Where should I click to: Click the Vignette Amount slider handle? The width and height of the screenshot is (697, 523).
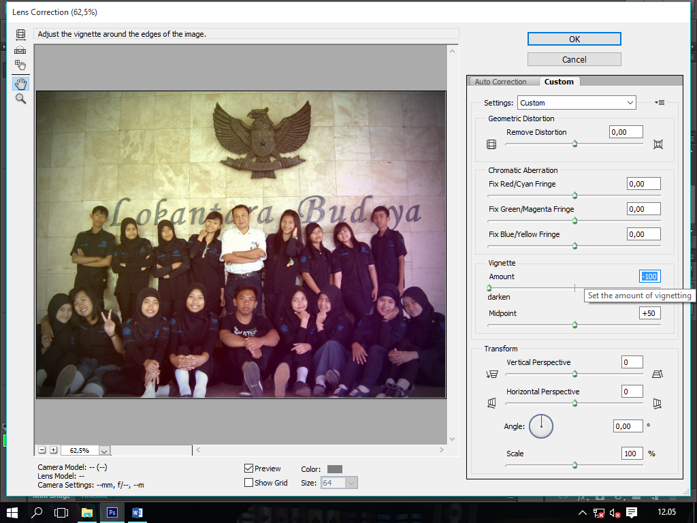pyautogui.click(x=489, y=288)
